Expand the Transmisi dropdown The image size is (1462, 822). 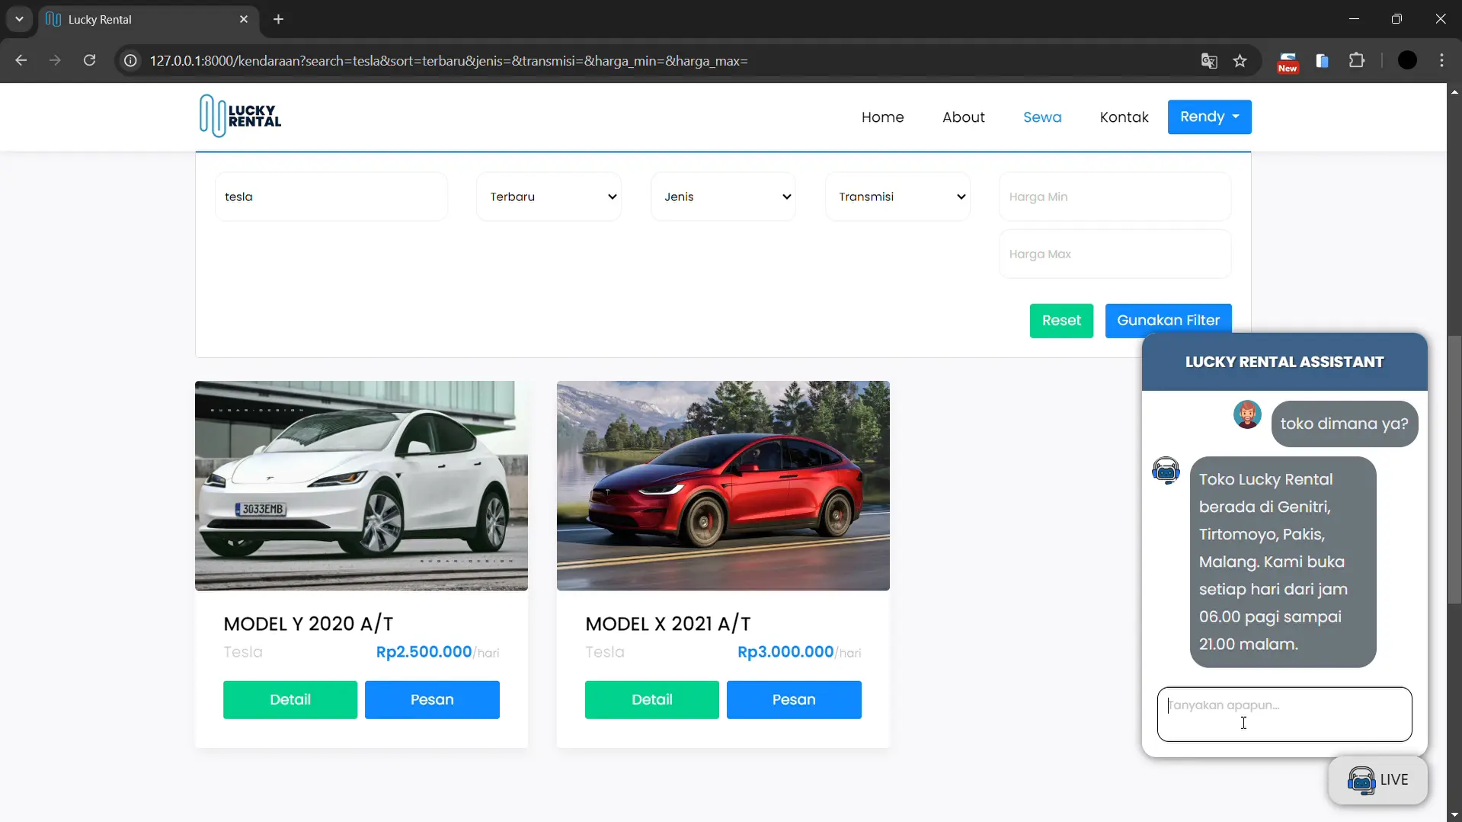click(897, 197)
